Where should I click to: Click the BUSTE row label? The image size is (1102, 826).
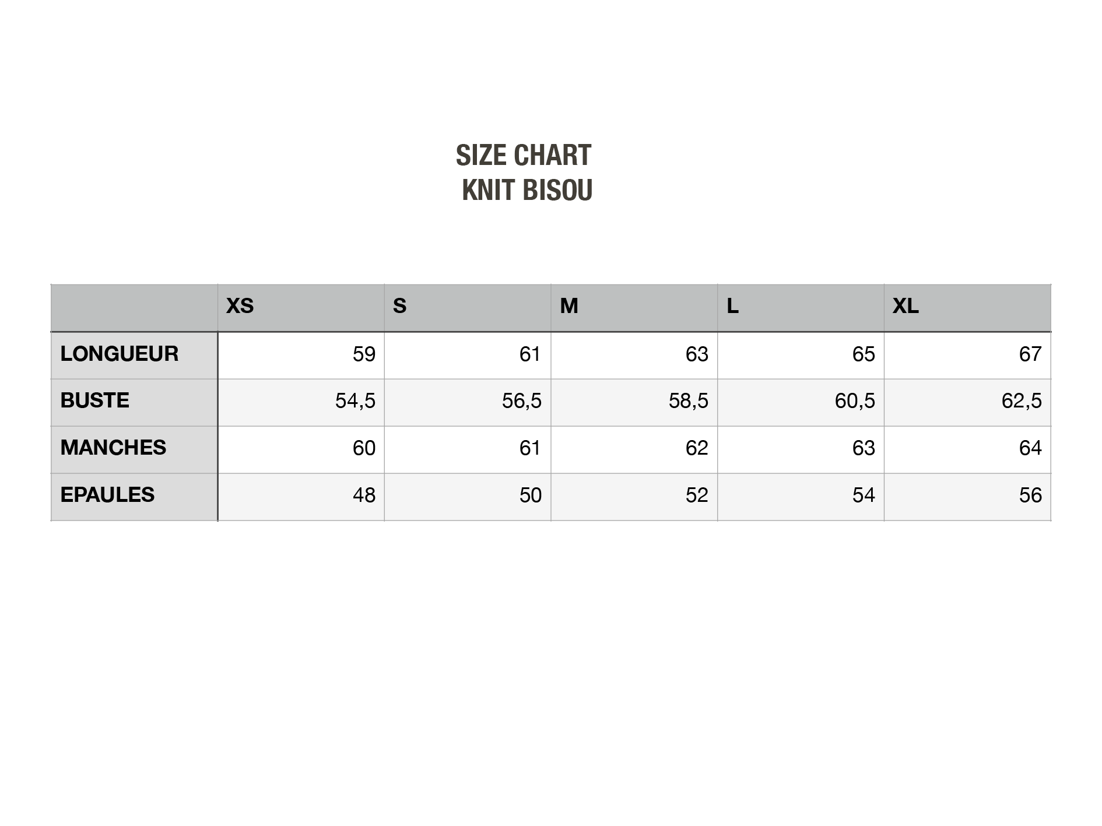tap(94, 400)
